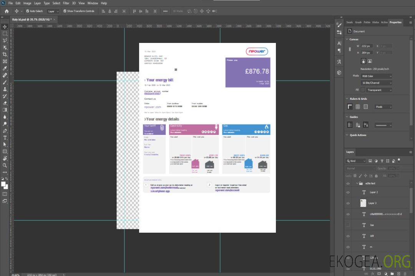Open the 16 Bits/Channel dropdown
Image resolution: width=415 pixels, height=276 pixels.
point(377,83)
